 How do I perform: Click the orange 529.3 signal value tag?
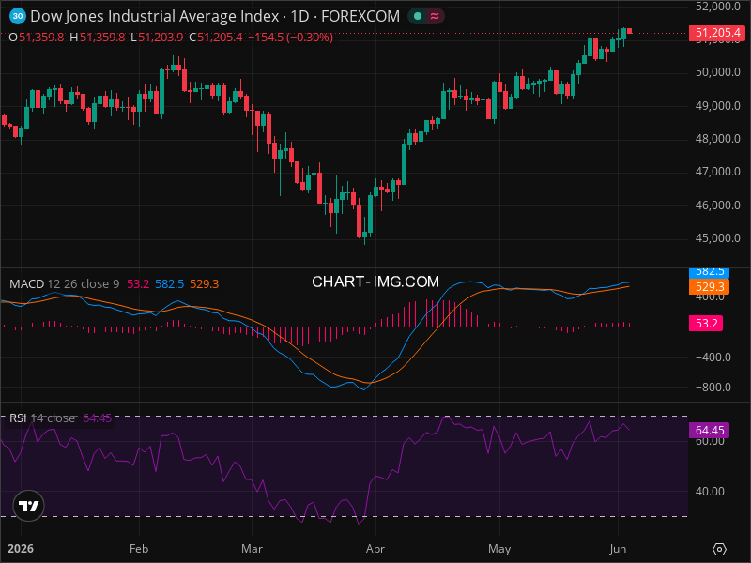tap(710, 287)
